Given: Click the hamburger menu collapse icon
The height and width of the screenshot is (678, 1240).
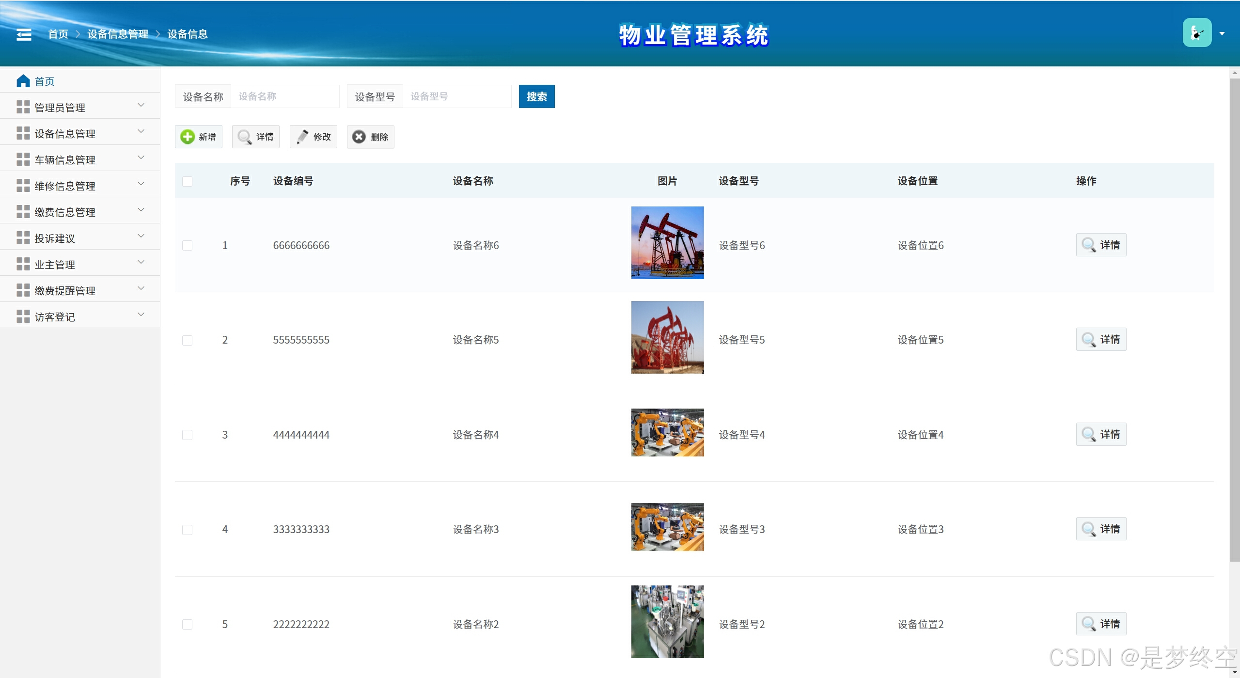Looking at the screenshot, I should click(24, 34).
